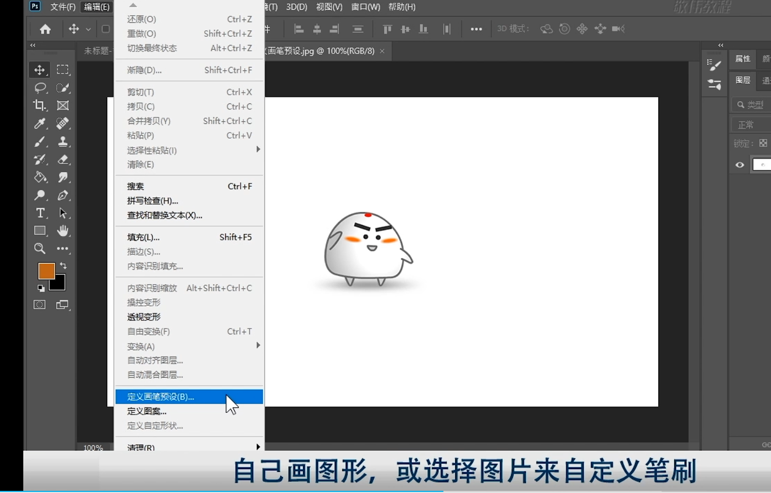Swap foreground and background colors

[x=63, y=266]
